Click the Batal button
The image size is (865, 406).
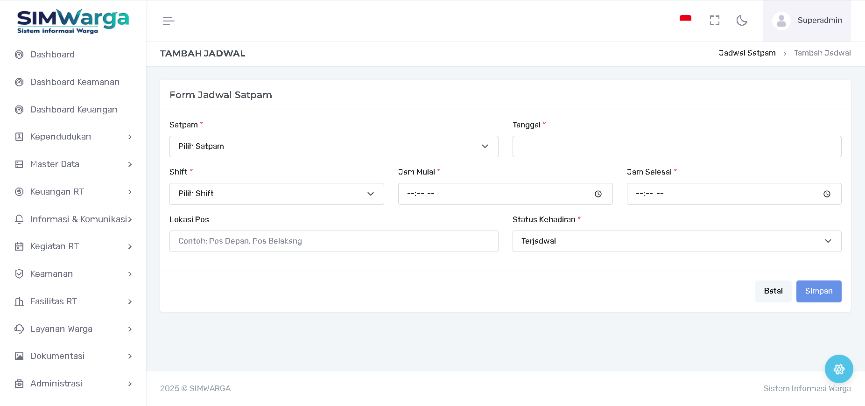(x=773, y=291)
